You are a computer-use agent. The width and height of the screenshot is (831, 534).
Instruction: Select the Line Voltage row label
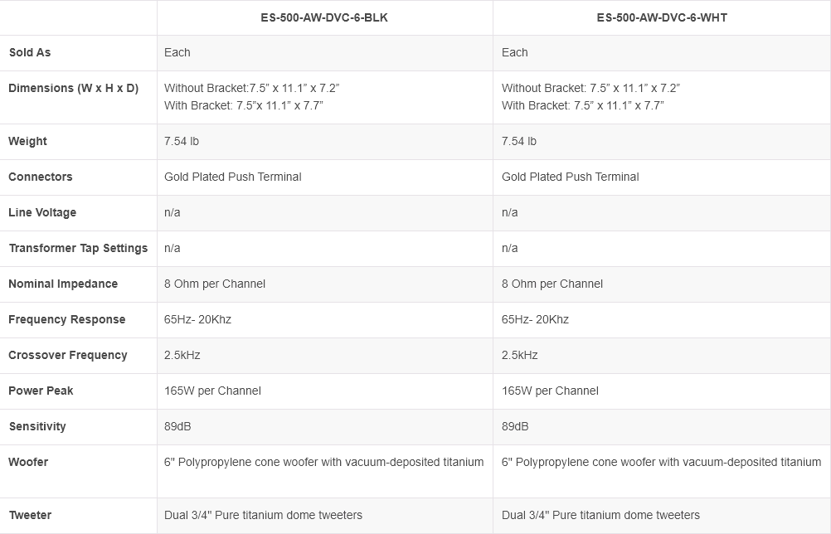(42, 212)
